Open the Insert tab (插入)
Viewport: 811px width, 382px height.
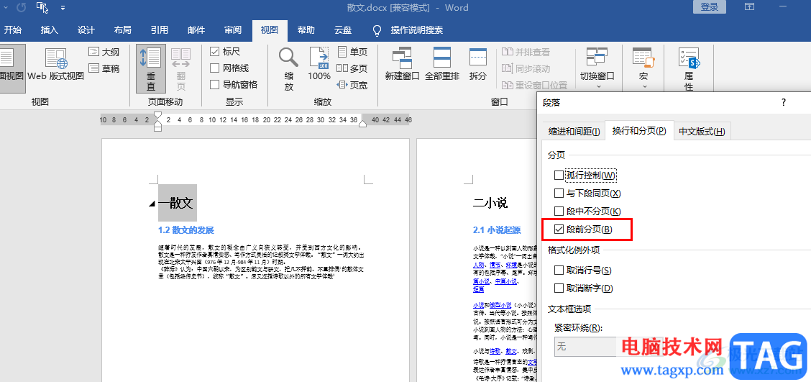[x=50, y=30]
